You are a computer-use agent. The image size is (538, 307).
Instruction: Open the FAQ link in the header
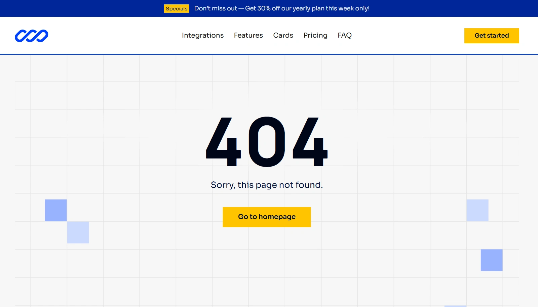[345, 35]
